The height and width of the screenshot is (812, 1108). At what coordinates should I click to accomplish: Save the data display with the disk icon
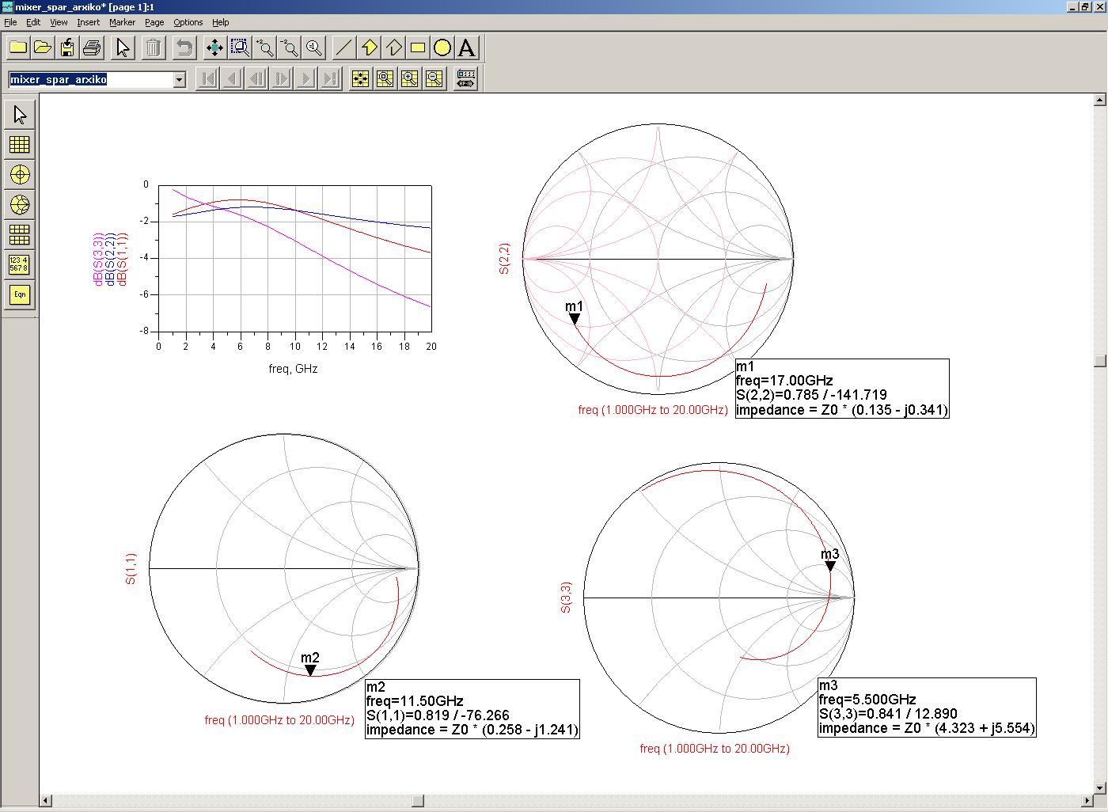pos(67,47)
